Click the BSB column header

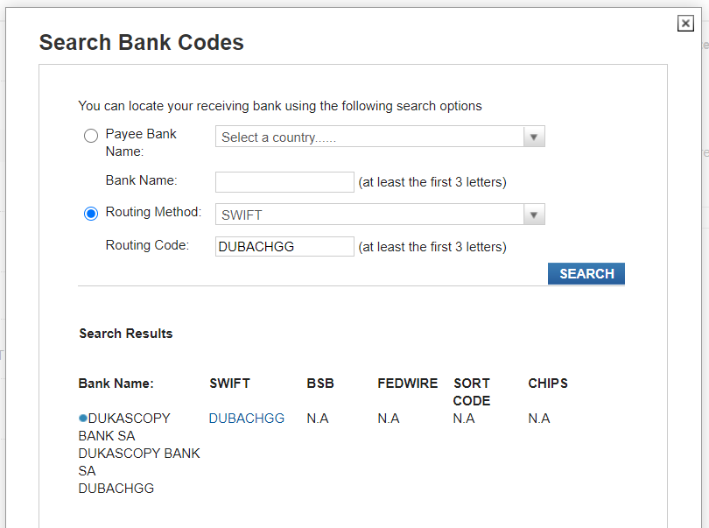click(320, 384)
